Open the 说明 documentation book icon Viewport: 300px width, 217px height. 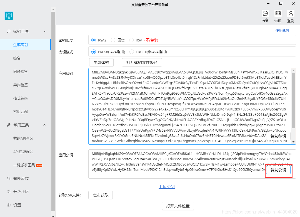278,13
